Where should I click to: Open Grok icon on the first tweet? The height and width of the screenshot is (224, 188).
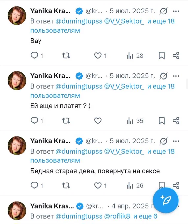point(164,11)
